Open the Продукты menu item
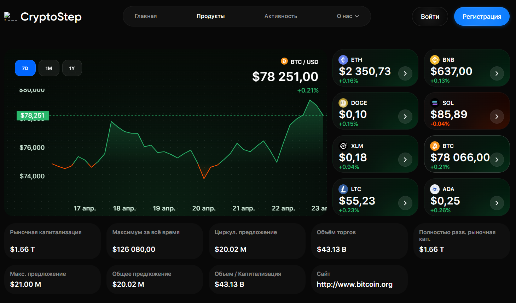The image size is (516, 303). 210,16
